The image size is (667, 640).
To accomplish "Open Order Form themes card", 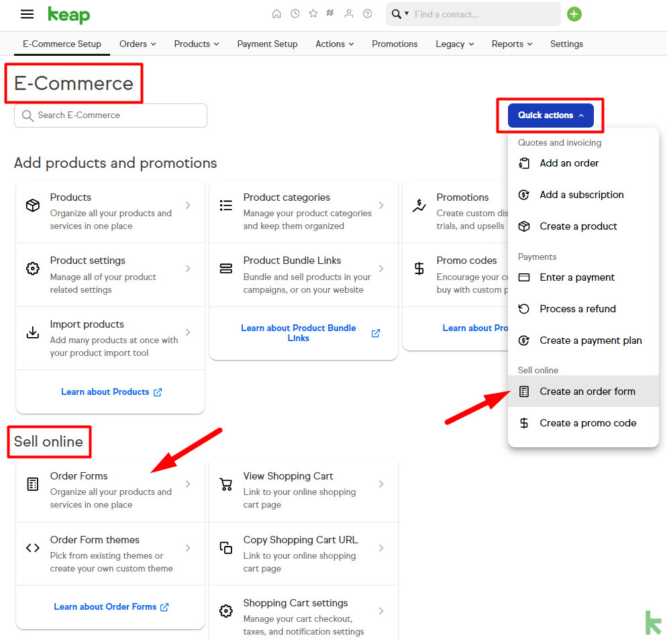I will [110, 553].
